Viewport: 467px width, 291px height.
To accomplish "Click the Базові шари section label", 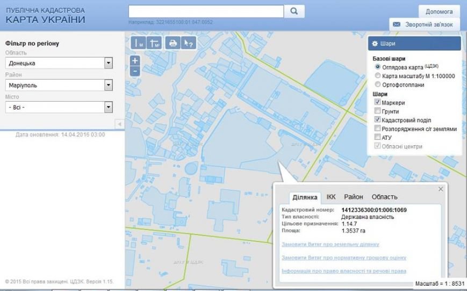I will click(x=389, y=59).
